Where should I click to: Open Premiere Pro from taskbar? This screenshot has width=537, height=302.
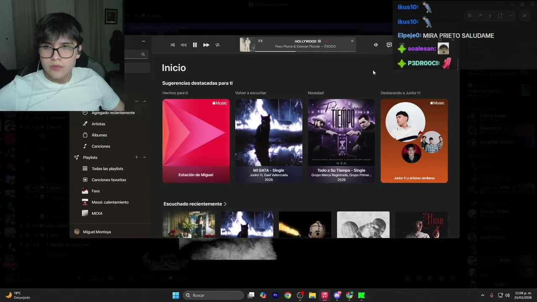(x=275, y=295)
